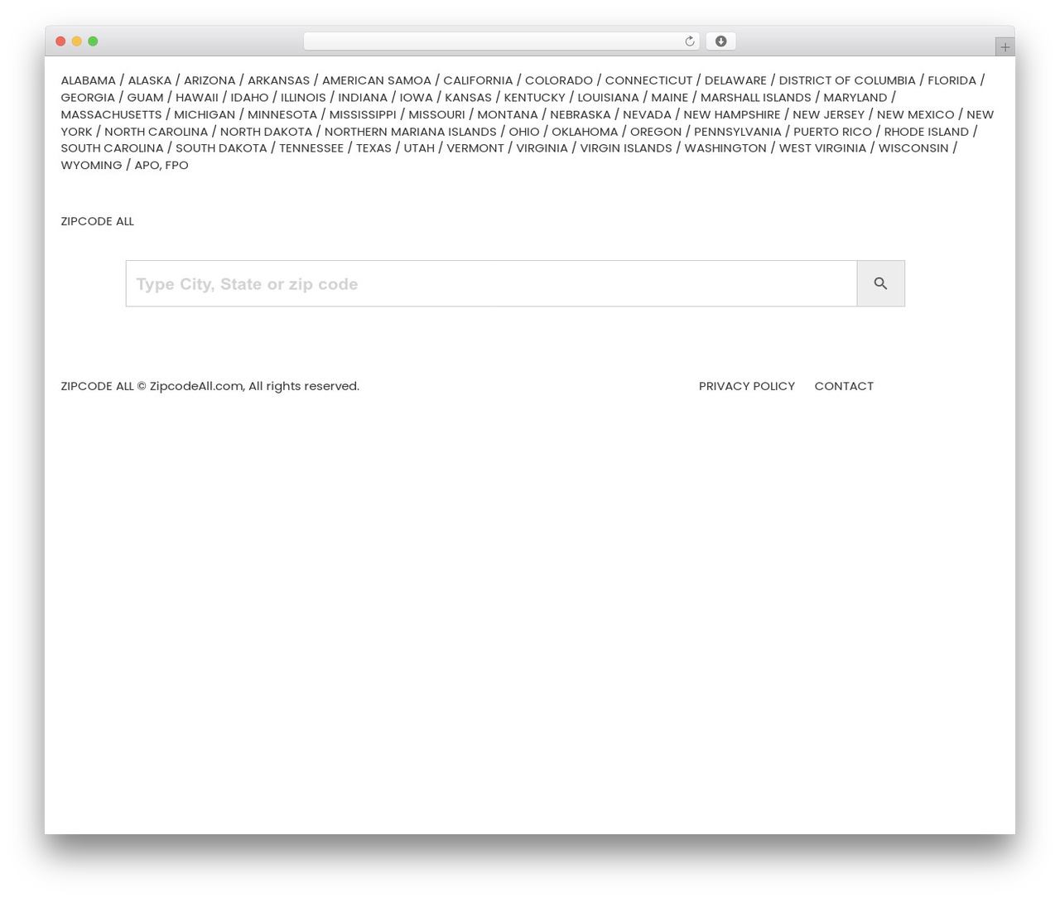
Task: Open the GUAM link
Action: coord(145,98)
